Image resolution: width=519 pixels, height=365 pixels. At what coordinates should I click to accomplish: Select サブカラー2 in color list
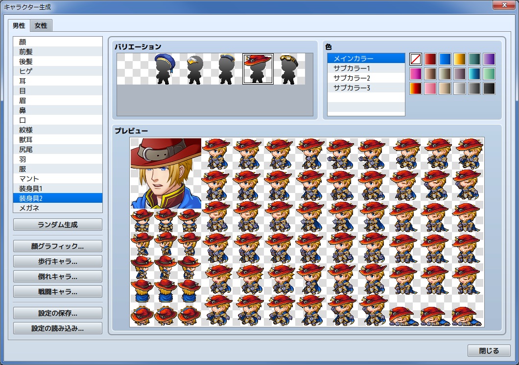[366, 78]
